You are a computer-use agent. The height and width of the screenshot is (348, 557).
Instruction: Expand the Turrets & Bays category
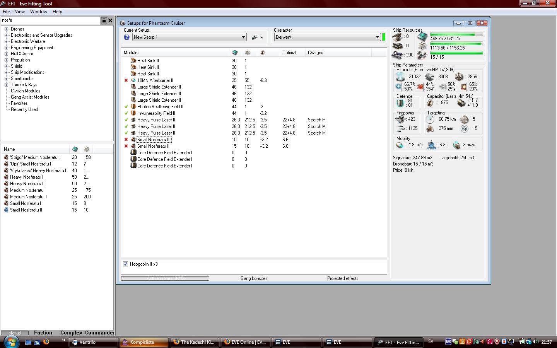pyautogui.click(x=7, y=85)
